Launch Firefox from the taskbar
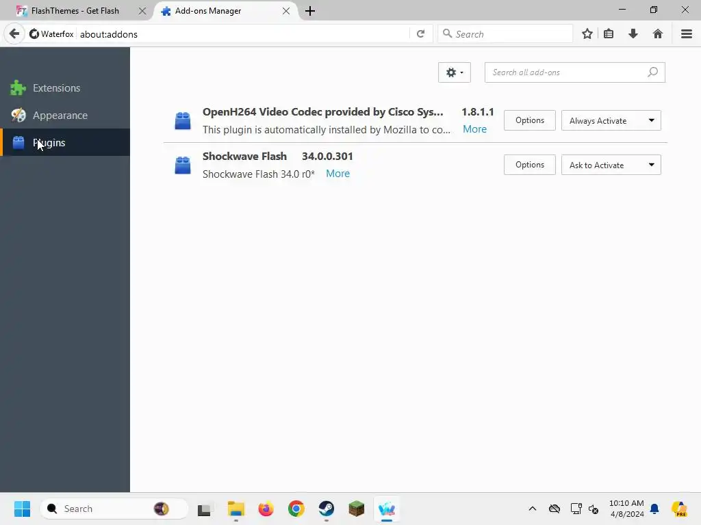Image resolution: width=701 pixels, height=525 pixels. (266, 509)
